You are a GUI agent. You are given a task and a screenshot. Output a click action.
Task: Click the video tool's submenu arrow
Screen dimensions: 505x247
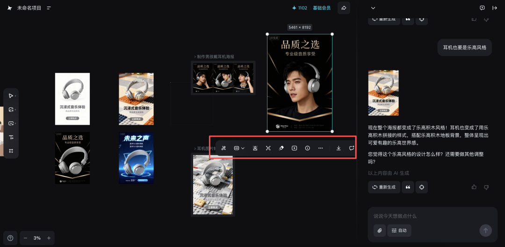coord(15,123)
